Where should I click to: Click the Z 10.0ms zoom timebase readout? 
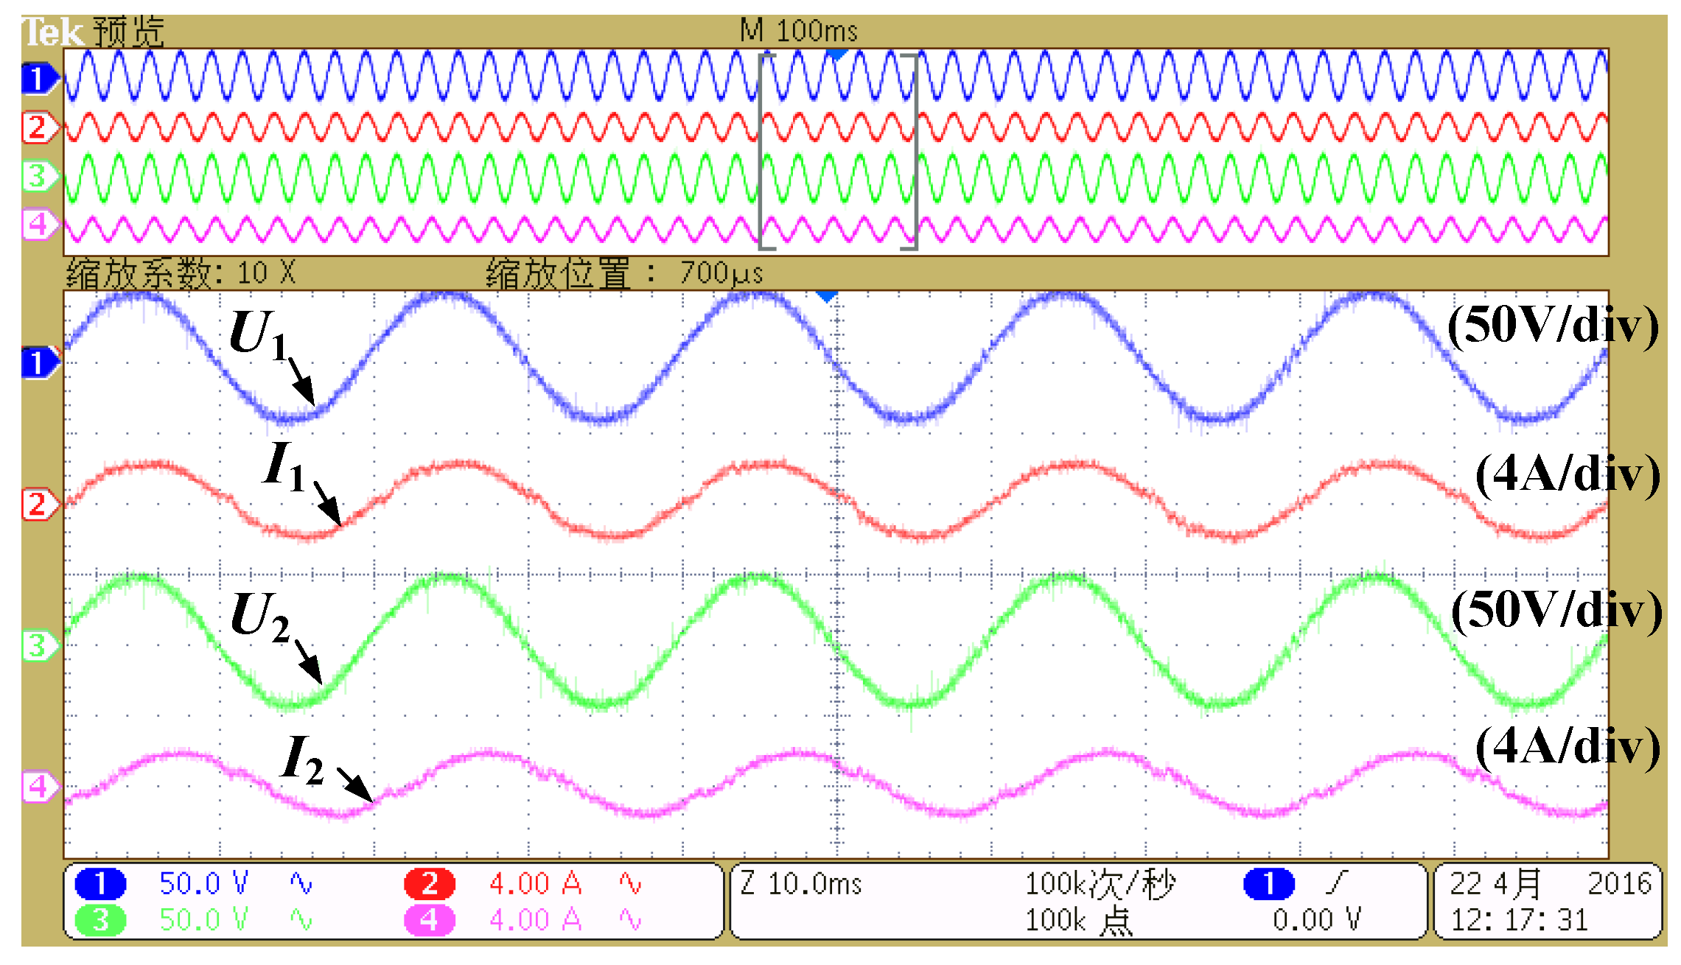pyautogui.click(x=801, y=883)
